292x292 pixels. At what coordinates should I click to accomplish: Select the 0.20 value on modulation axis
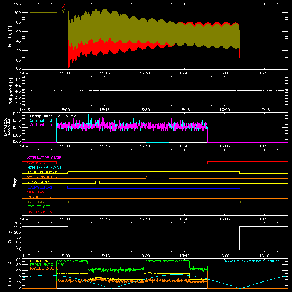point(17,114)
